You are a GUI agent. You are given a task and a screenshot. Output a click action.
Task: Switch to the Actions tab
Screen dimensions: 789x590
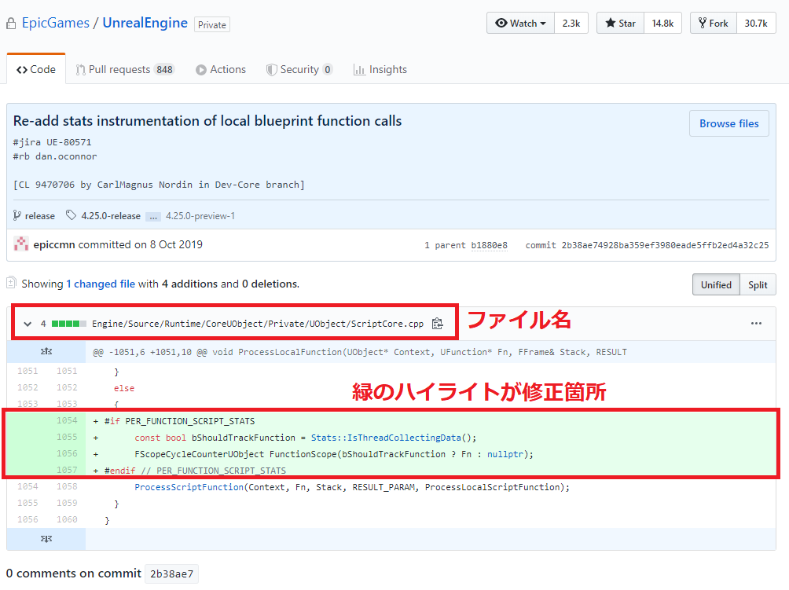tap(221, 69)
